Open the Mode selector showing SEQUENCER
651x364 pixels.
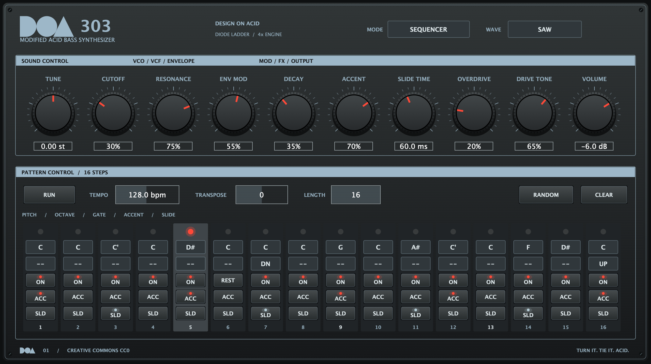428,29
